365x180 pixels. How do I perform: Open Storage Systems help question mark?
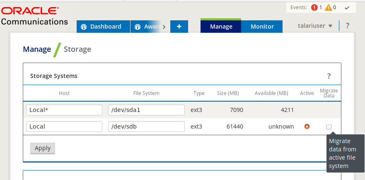(329, 76)
